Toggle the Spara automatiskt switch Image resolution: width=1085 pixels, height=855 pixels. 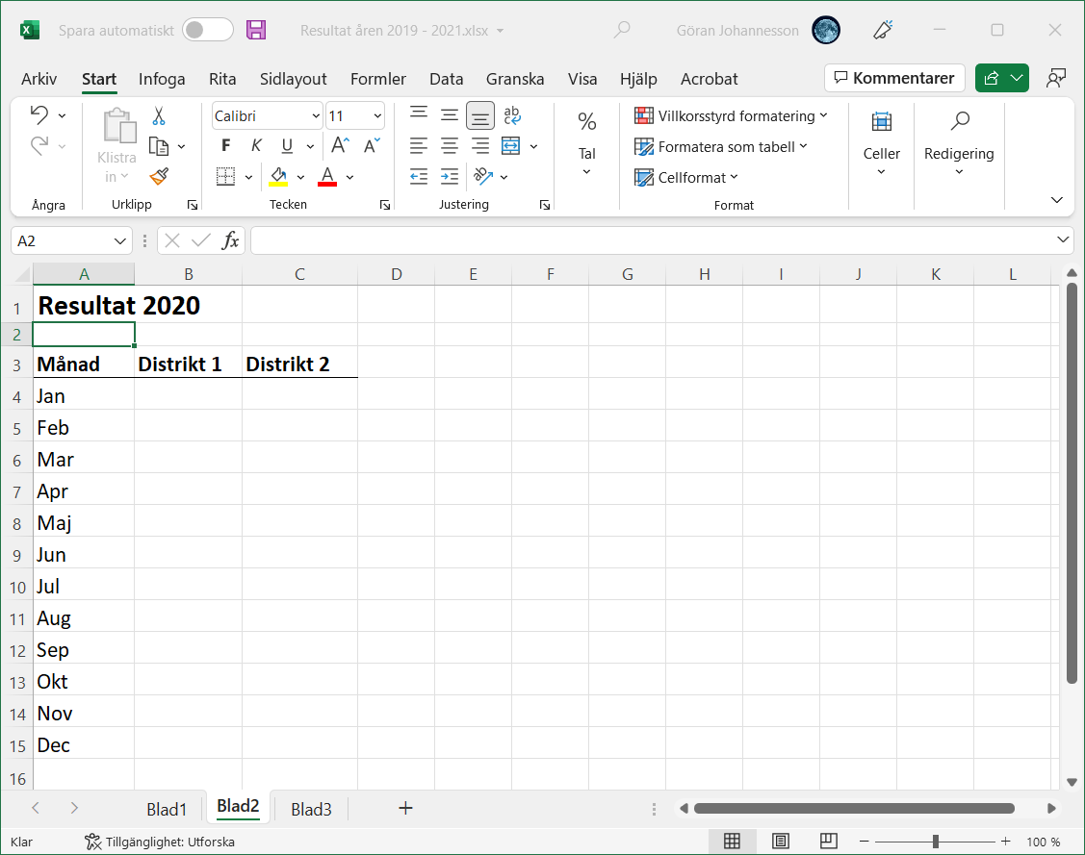tap(208, 30)
